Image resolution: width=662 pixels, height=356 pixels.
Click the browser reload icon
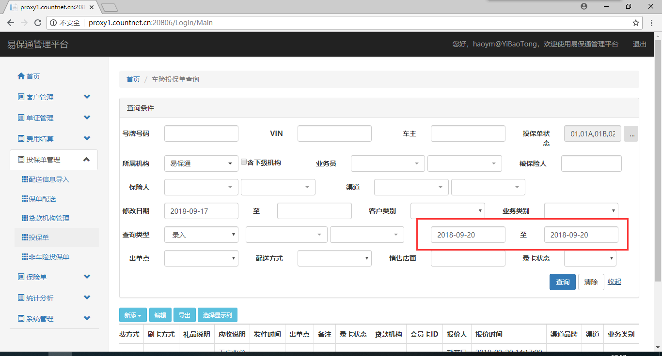point(38,23)
